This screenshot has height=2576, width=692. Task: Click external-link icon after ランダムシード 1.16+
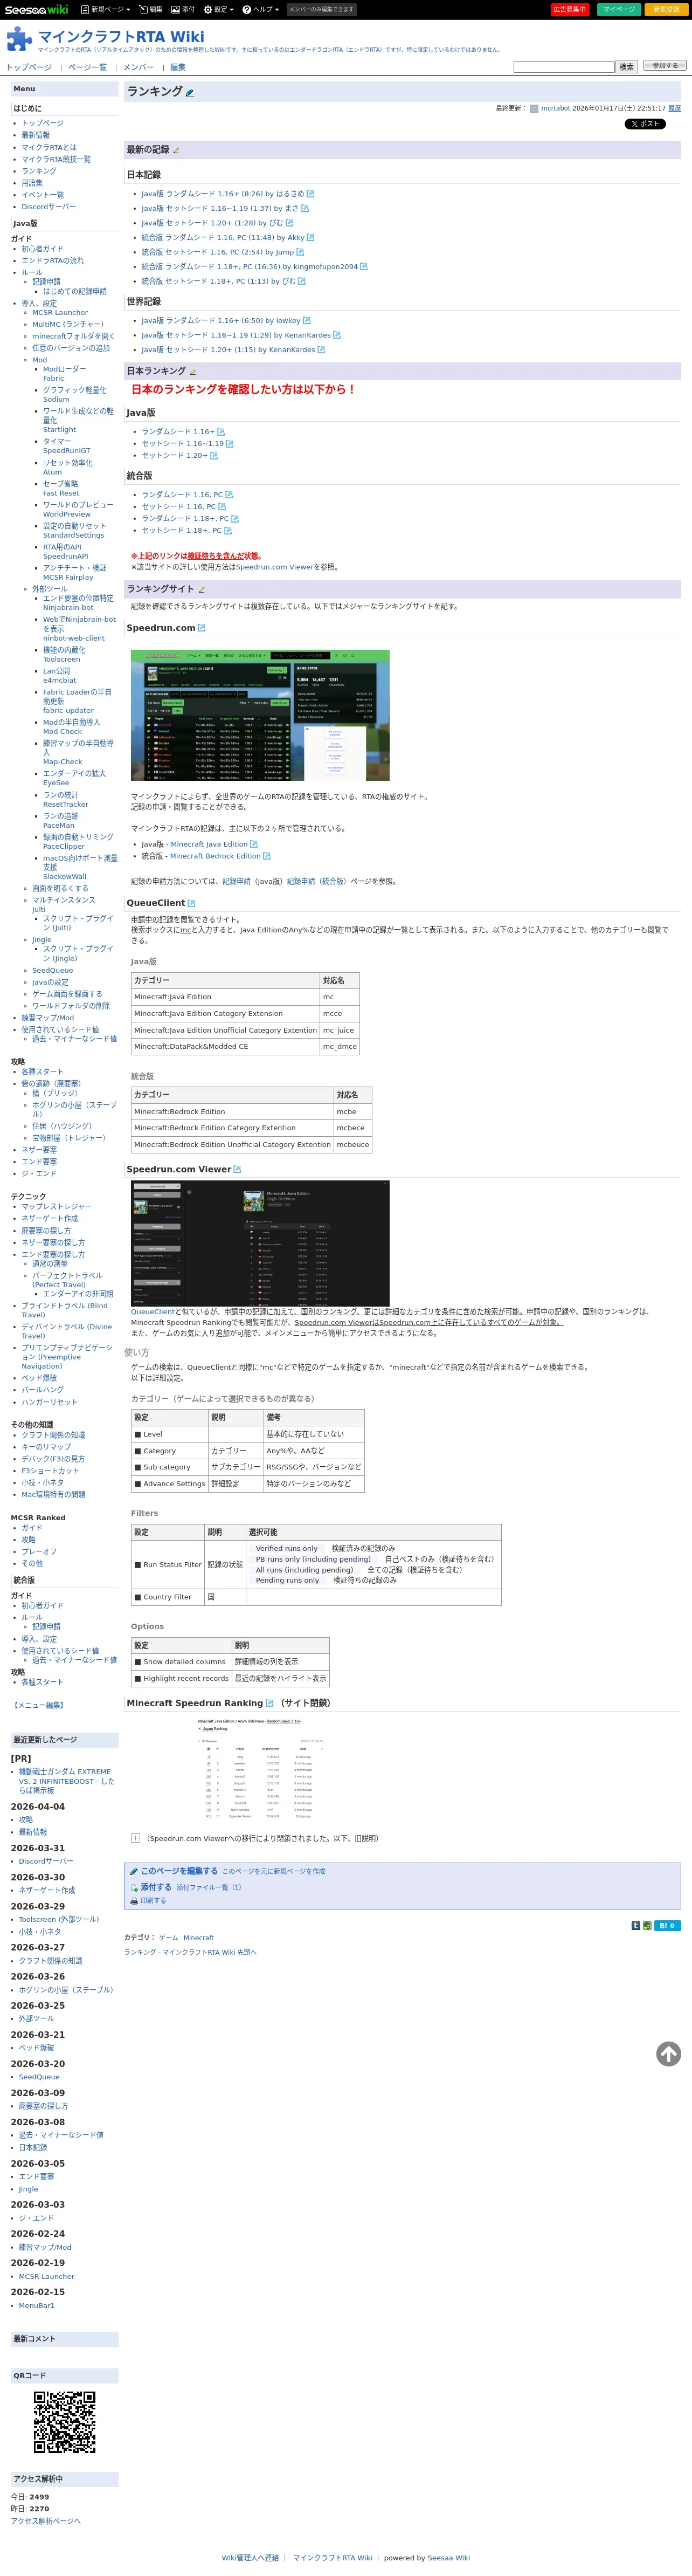pos(221,432)
